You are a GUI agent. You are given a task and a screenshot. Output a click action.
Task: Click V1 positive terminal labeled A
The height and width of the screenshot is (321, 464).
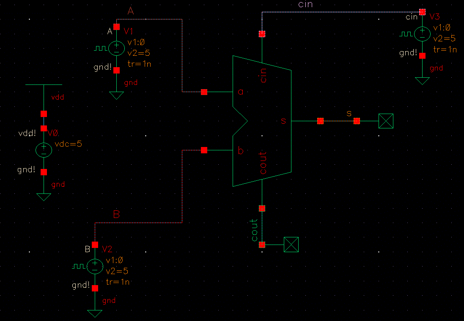coord(117,27)
